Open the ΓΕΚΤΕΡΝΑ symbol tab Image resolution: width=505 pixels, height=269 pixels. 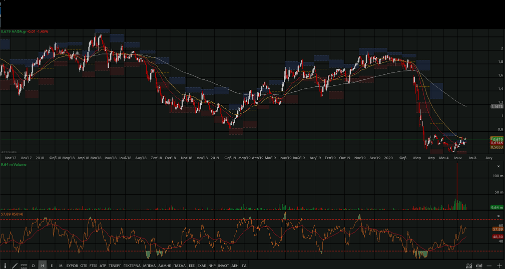(x=132, y=266)
